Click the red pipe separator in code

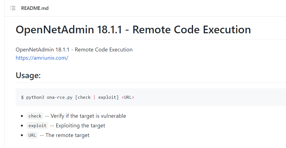(x=95, y=97)
